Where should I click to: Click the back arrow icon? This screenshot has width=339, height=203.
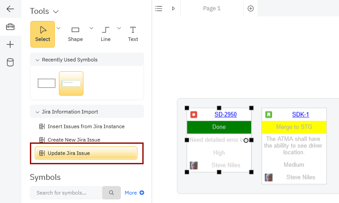click(x=10, y=9)
